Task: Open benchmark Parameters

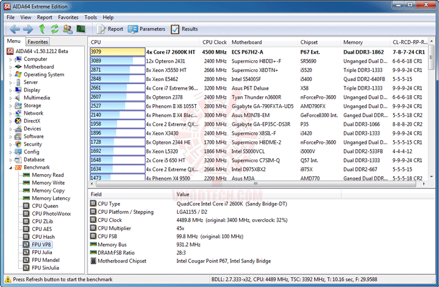Action: (146, 29)
